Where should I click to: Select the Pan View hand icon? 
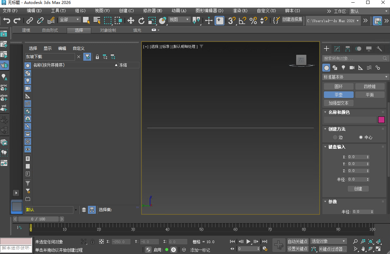363,249
